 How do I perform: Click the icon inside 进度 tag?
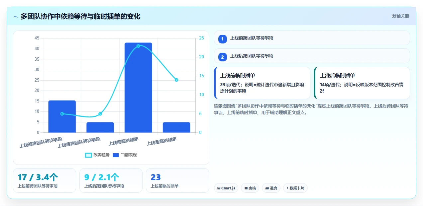(267, 188)
